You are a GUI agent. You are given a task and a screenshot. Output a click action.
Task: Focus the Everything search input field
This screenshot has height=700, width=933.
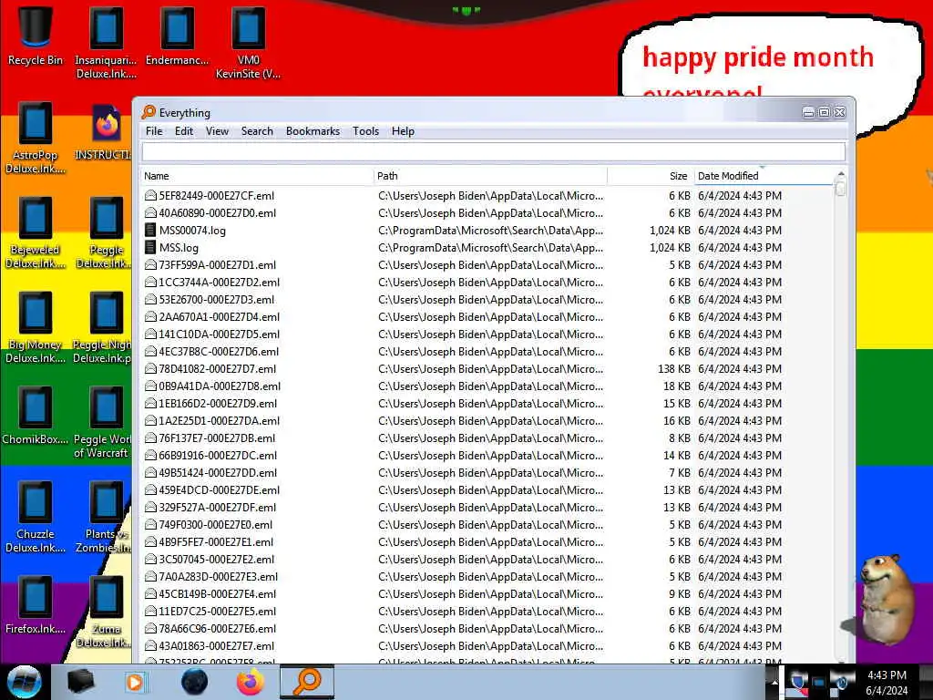(x=493, y=152)
